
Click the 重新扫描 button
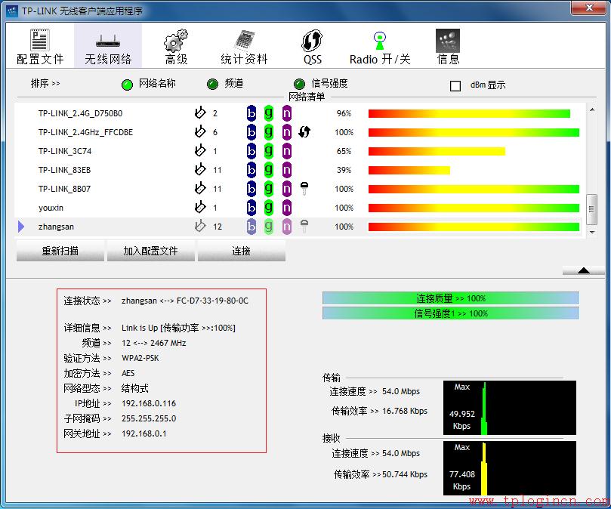click(x=60, y=251)
